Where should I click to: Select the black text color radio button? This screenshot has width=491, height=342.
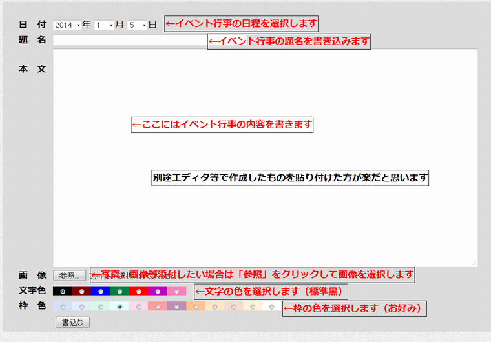[63, 292]
